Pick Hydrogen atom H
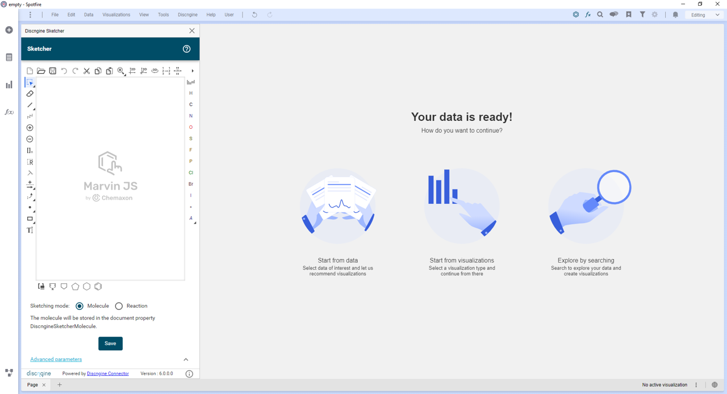 191,93
